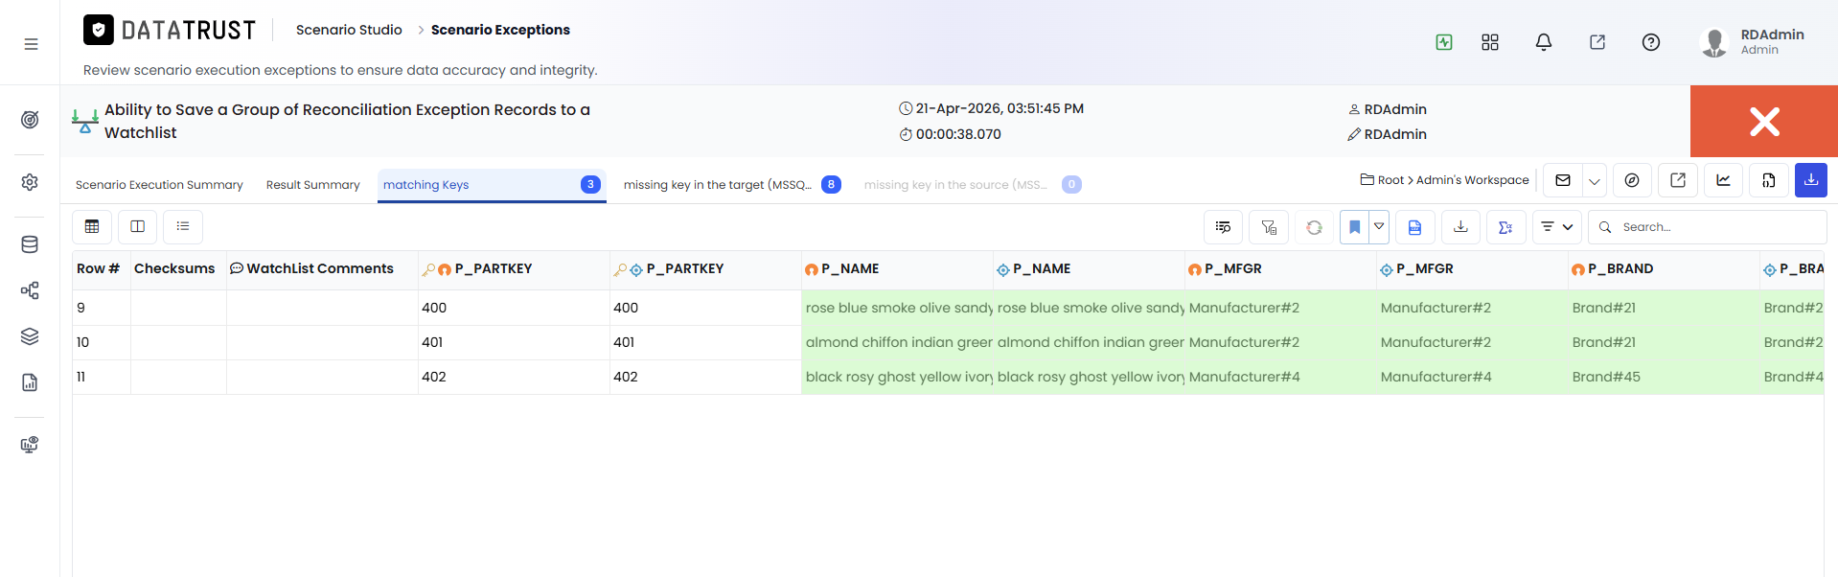Click the WatchList Comments column header
1838x577 pixels.
click(320, 269)
